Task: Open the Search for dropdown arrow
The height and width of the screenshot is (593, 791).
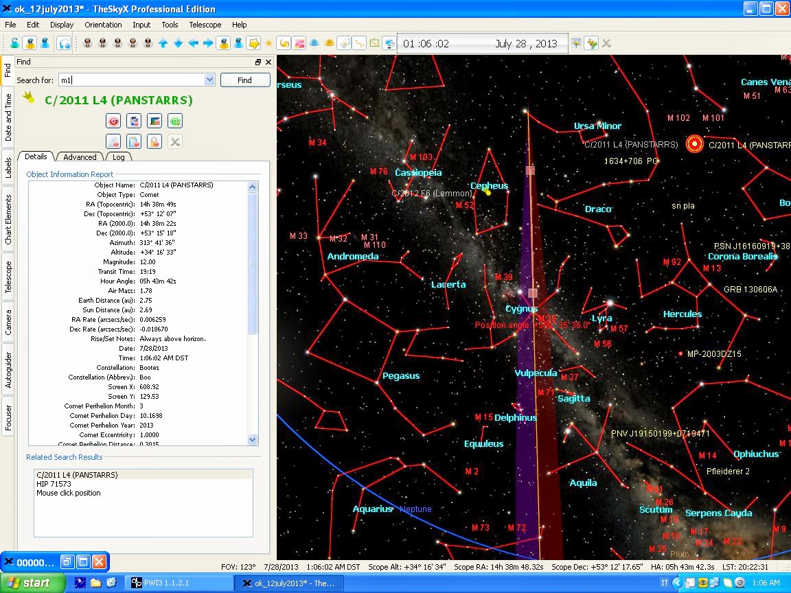Action: tap(210, 80)
